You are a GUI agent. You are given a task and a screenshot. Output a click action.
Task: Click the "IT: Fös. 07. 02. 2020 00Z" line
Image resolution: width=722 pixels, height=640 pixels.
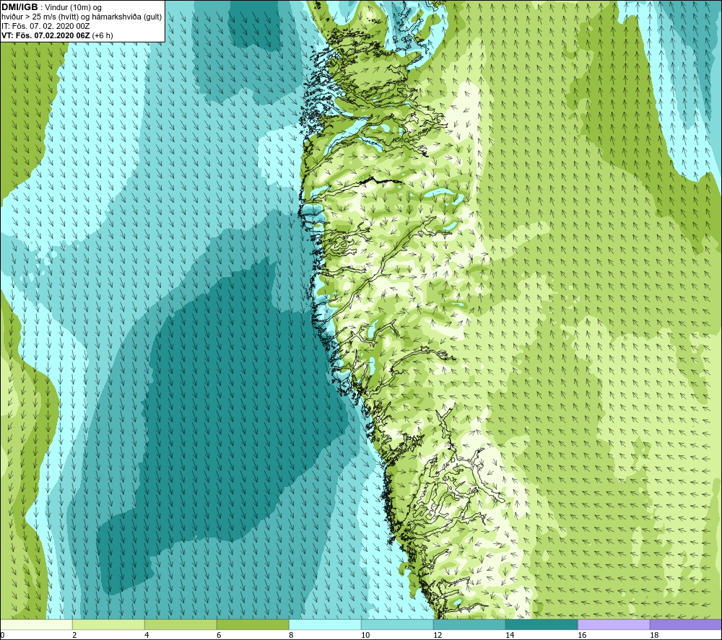pyautogui.click(x=45, y=26)
